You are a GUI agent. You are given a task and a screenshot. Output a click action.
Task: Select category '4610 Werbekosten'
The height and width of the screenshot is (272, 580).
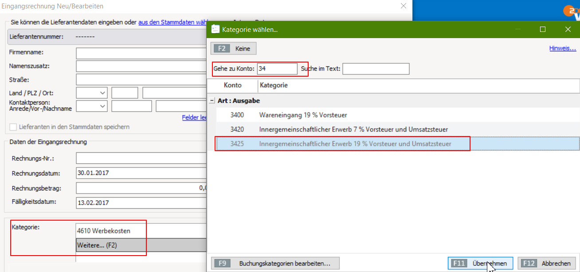tap(141, 231)
